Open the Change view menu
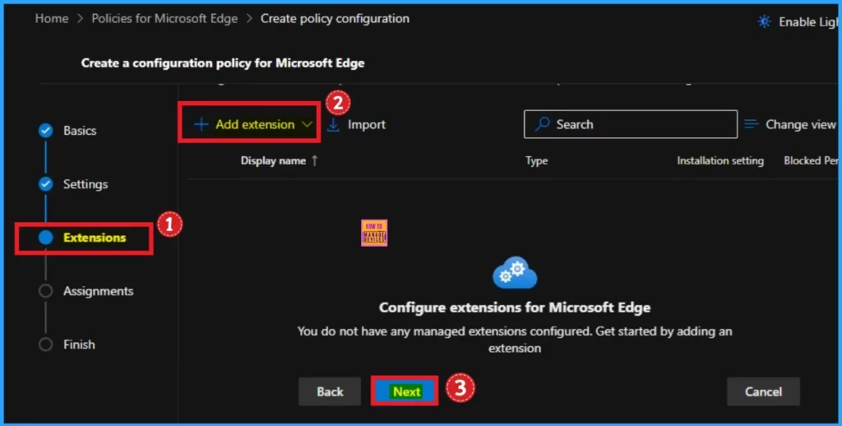 tap(790, 125)
